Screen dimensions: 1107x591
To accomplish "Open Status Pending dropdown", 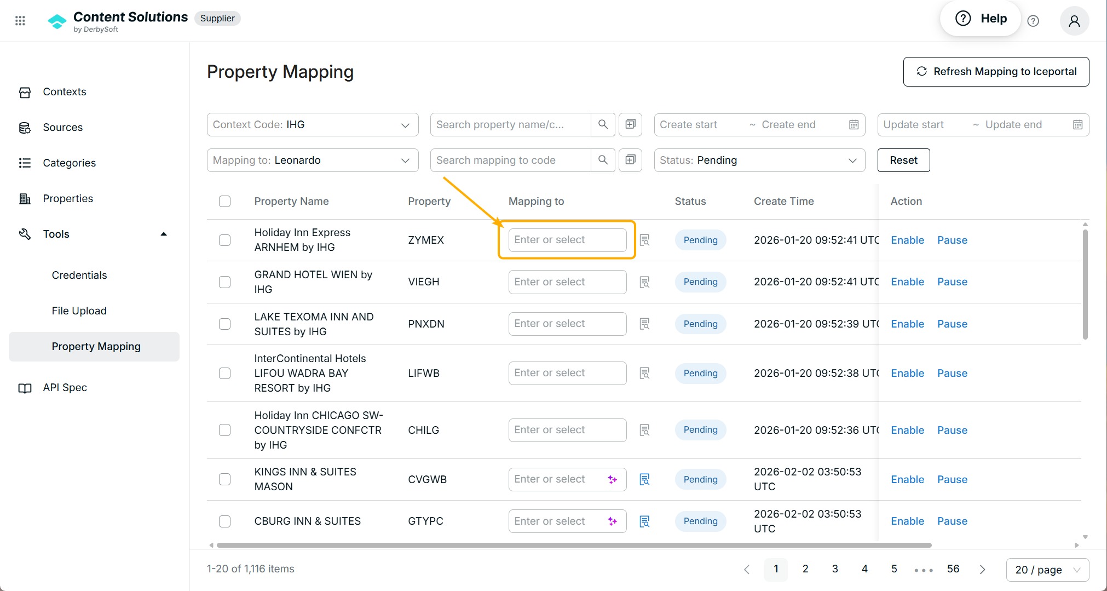I will 759,160.
